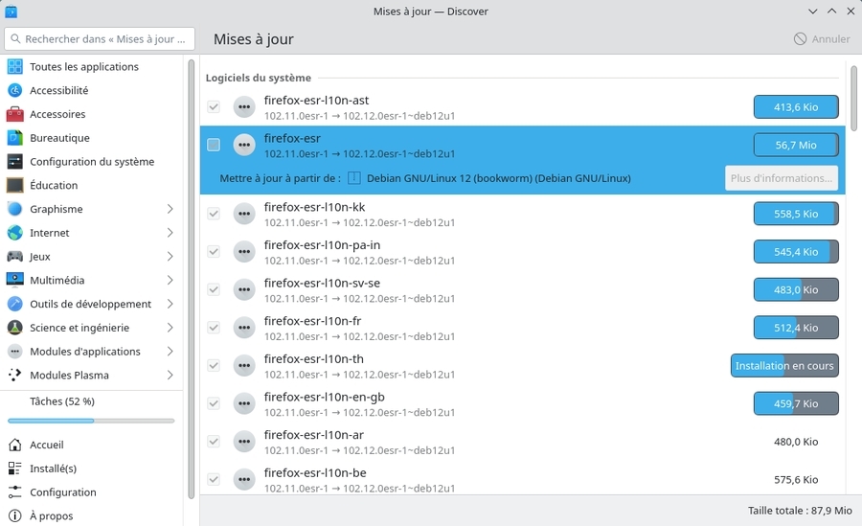Open Configuration du système icon

coord(14,161)
